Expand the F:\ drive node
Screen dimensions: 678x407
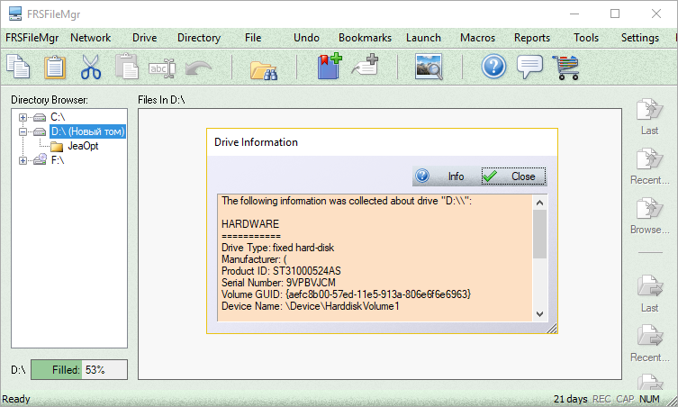[23, 160]
